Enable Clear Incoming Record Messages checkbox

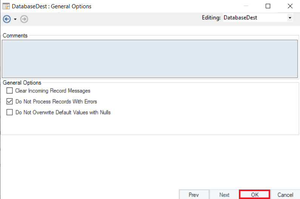(9, 91)
